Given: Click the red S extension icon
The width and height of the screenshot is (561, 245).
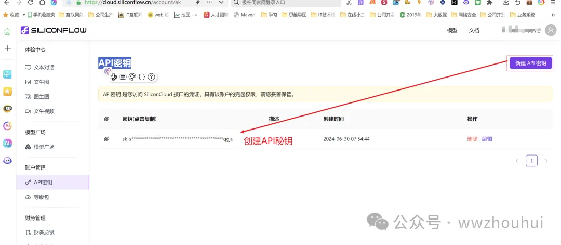Looking at the screenshot, I should (x=384, y=3).
